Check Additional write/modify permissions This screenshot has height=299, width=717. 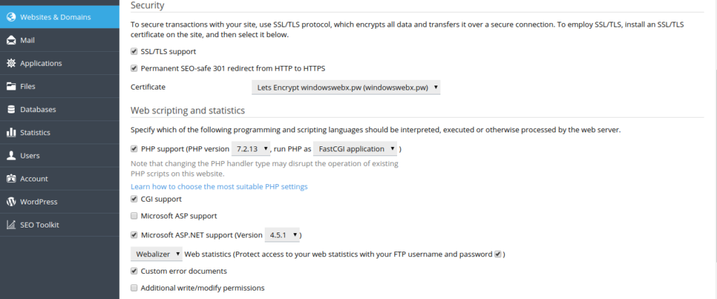point(134,288)
